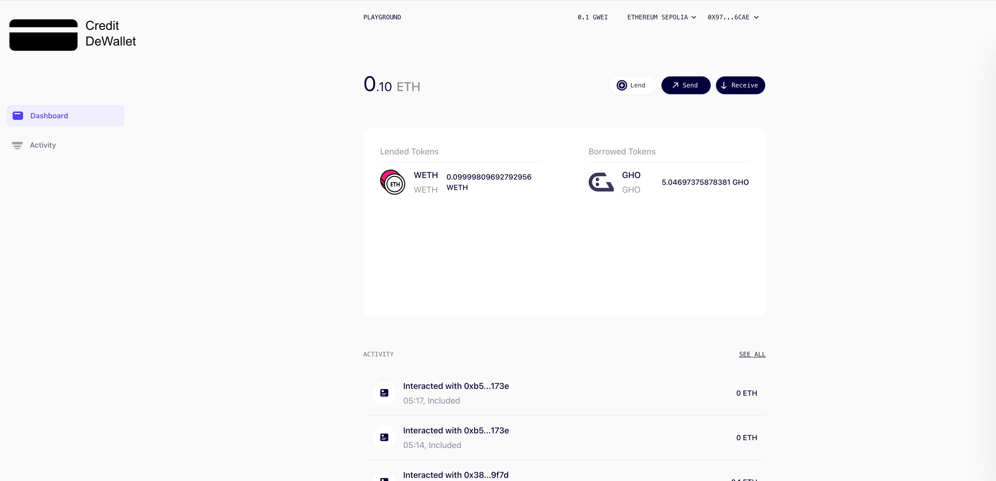996x481 pixels.
Task: Open the Dashboard sidebar item
Action: pos(65,115)
